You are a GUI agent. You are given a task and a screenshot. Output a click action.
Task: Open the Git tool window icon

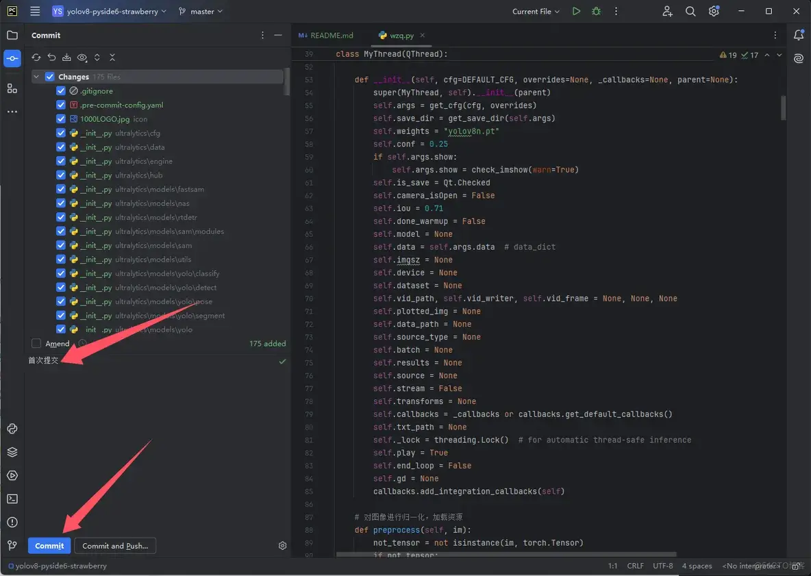[12, 545]
